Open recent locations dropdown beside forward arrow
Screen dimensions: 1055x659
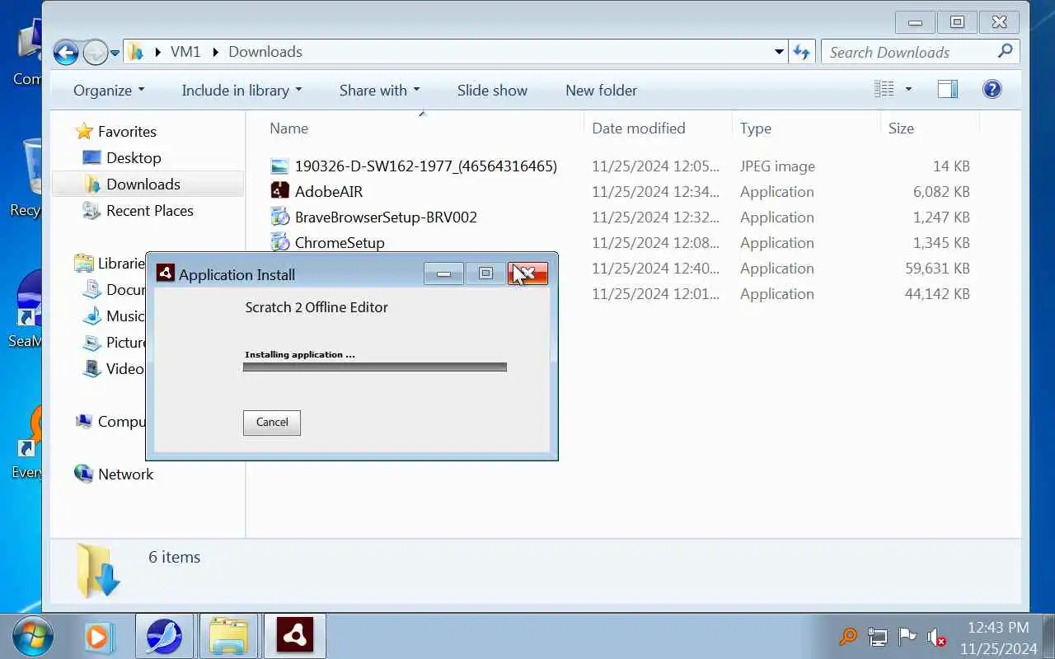click(x=115, y=53)
